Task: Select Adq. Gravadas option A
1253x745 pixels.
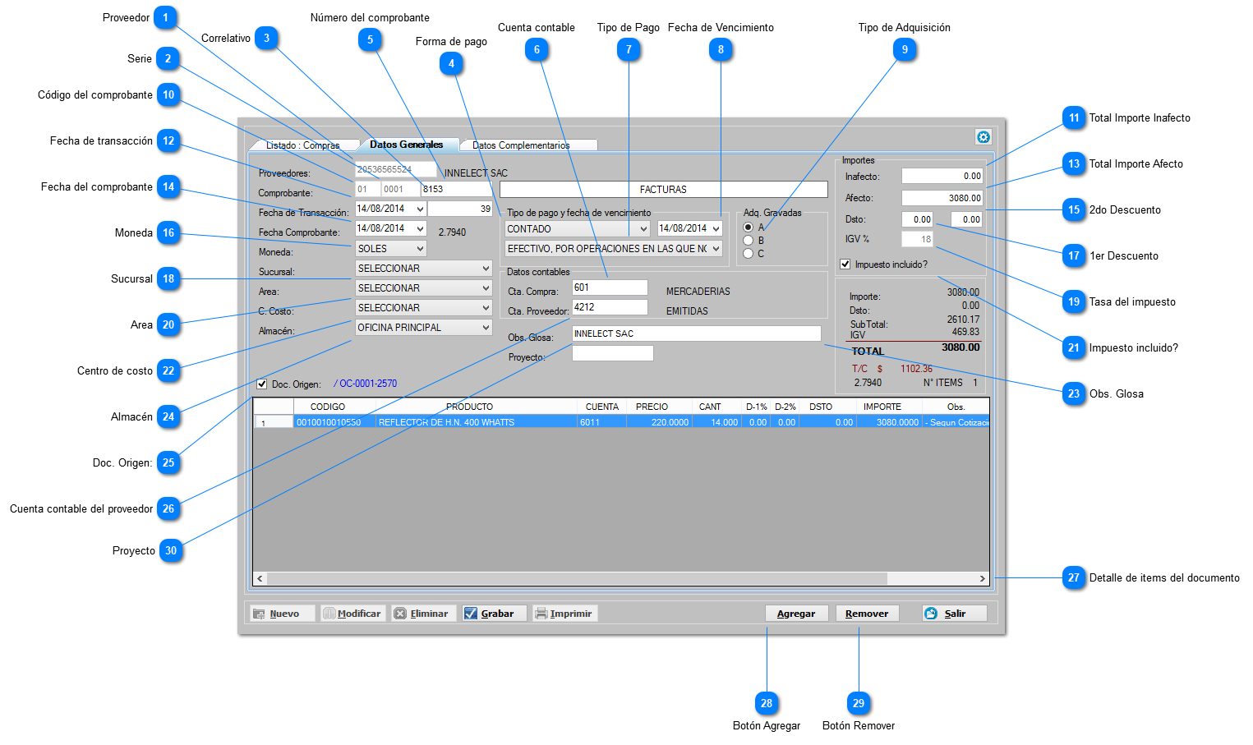Action: (x=748, y=228)
